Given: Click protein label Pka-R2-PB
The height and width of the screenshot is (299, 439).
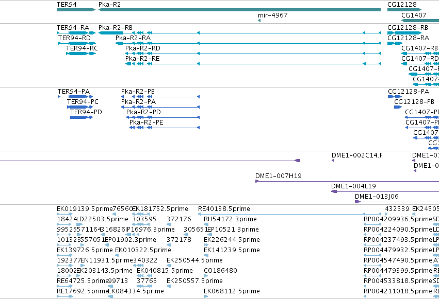Looking at the screenshot, I should point(138,92).
